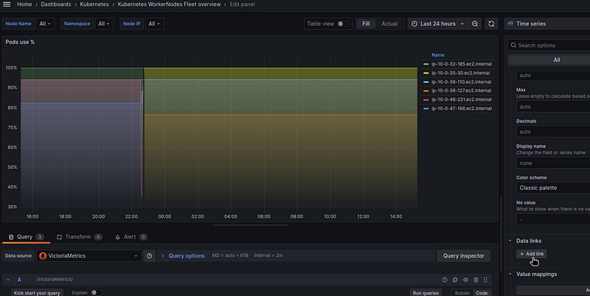Refresh the dashboard panel
This screenshot has height=296, width=590.
492,24
